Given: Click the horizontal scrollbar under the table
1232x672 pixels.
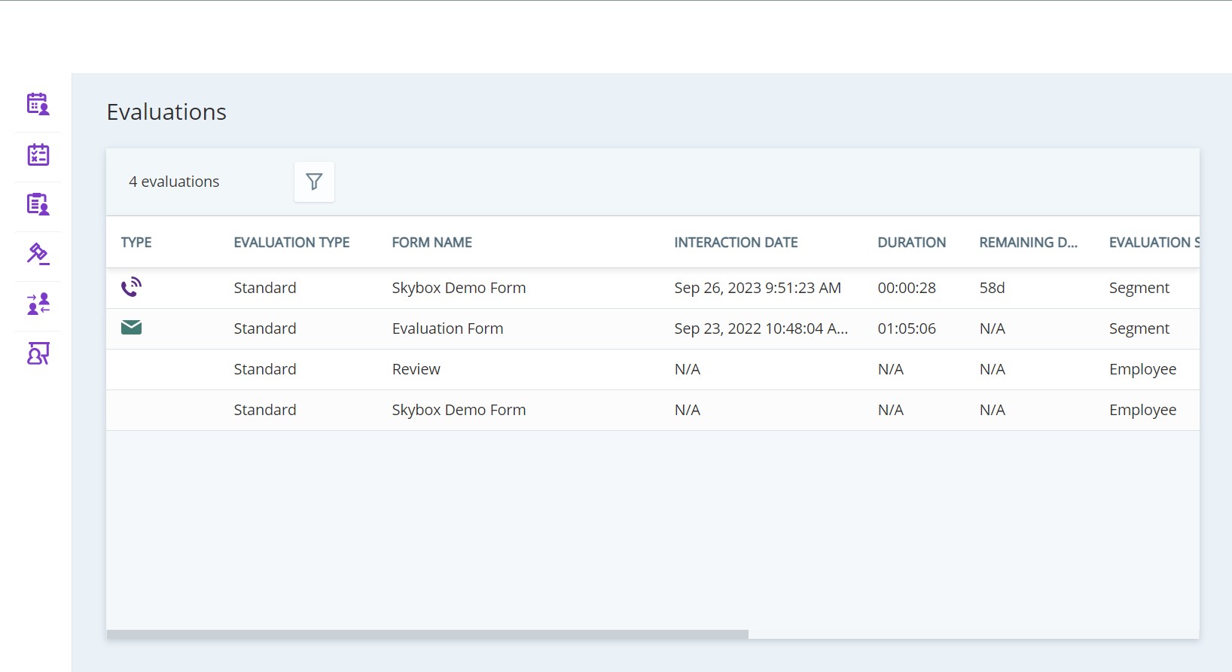Looking at the screenshot, I should pyautogui.click(x=428, y=634).
